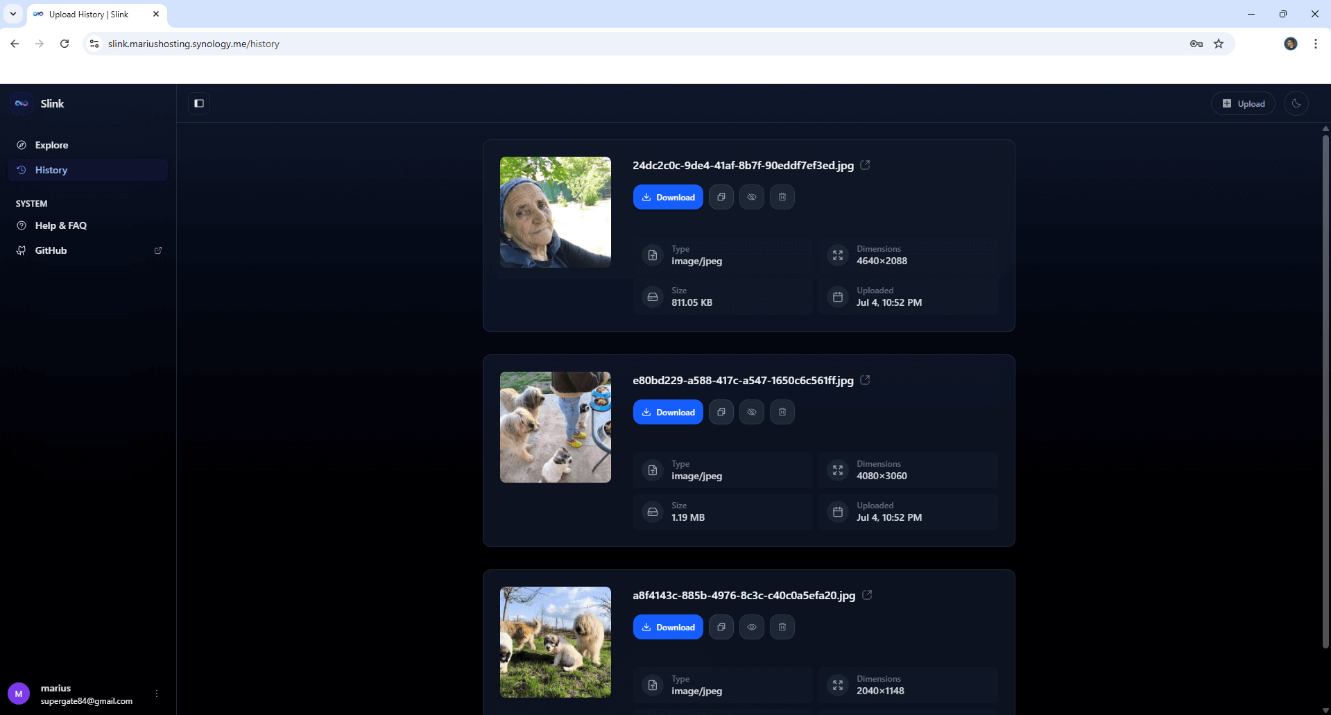This screenshot has width=1331, height=715.
Task: Open e80bd229-a588 image external link icon
Action: 865,380
